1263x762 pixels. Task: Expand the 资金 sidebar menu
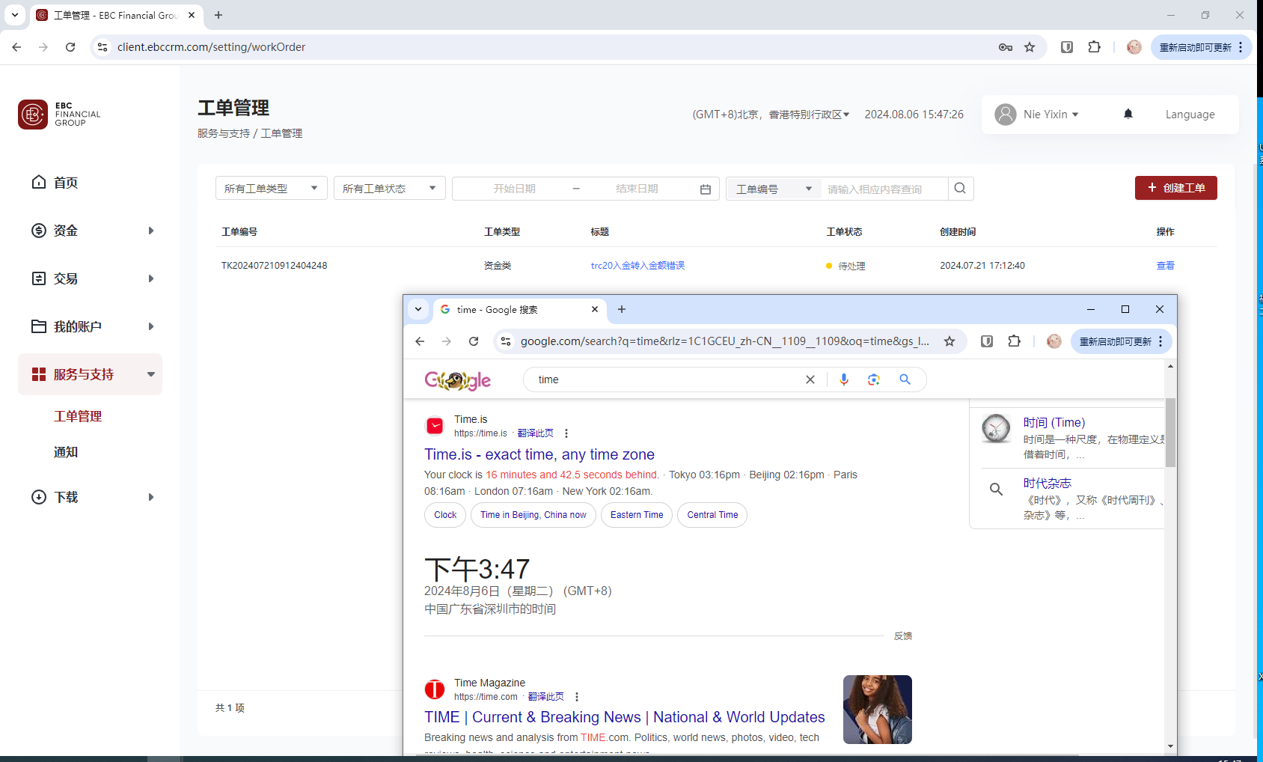pyautogui.click(x=91, y=231)
